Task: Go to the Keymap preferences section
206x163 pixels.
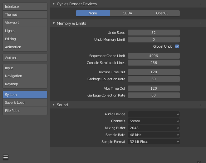Action: click(25, 84)
